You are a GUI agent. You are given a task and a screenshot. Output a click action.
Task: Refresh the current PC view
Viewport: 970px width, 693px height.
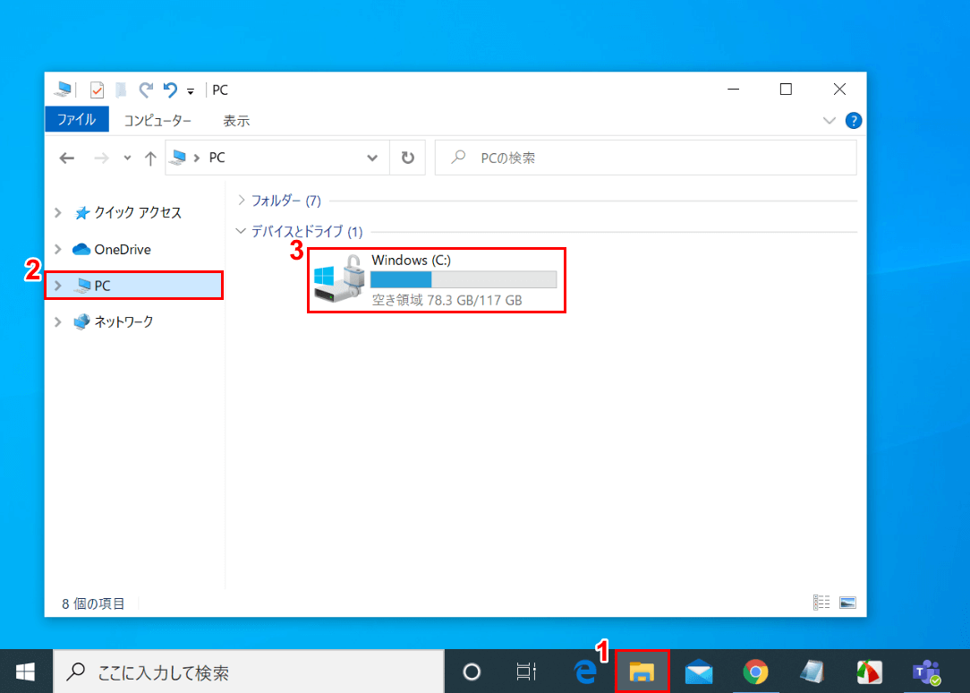coord(408,158)
